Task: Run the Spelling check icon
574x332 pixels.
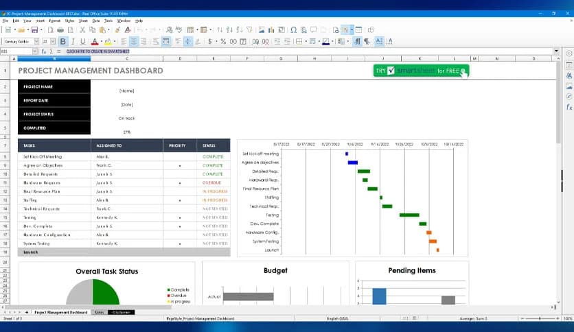Action: pyautogui.click(x=179, y=30)
